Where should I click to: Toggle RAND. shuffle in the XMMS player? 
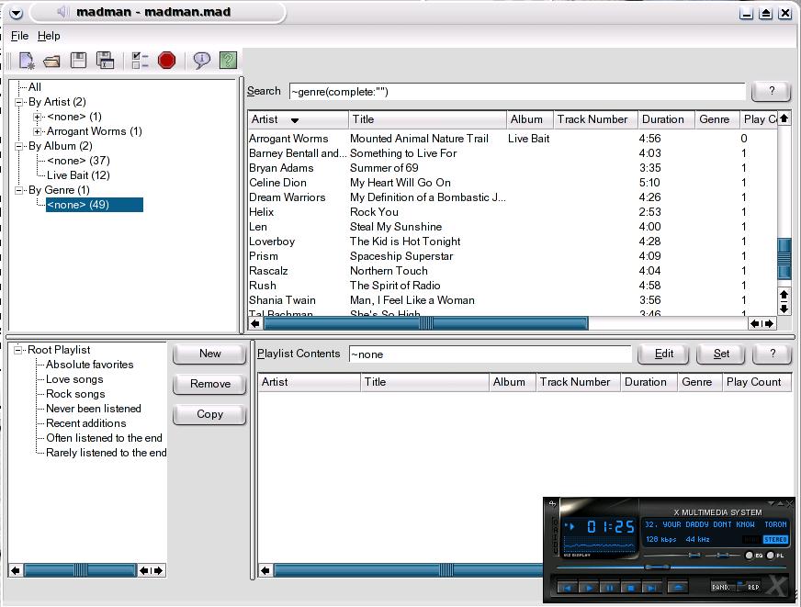click(x=721, y=587)
